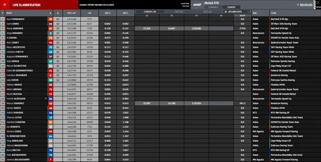Select rider Somkiat CHANTRA

click(16, 122)
